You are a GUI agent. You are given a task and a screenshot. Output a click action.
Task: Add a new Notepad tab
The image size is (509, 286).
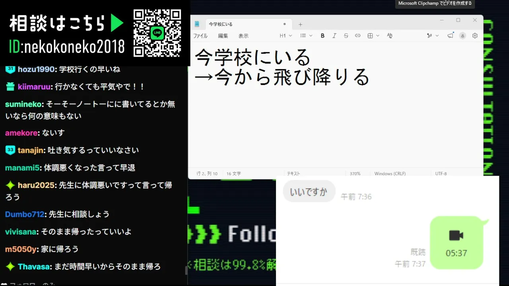click(301, 24)
